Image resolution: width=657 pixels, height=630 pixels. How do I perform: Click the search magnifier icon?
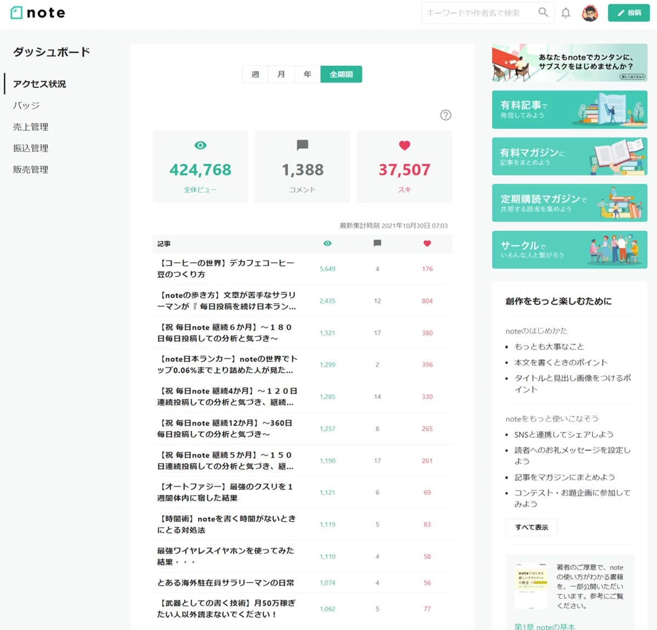(543, 12)
